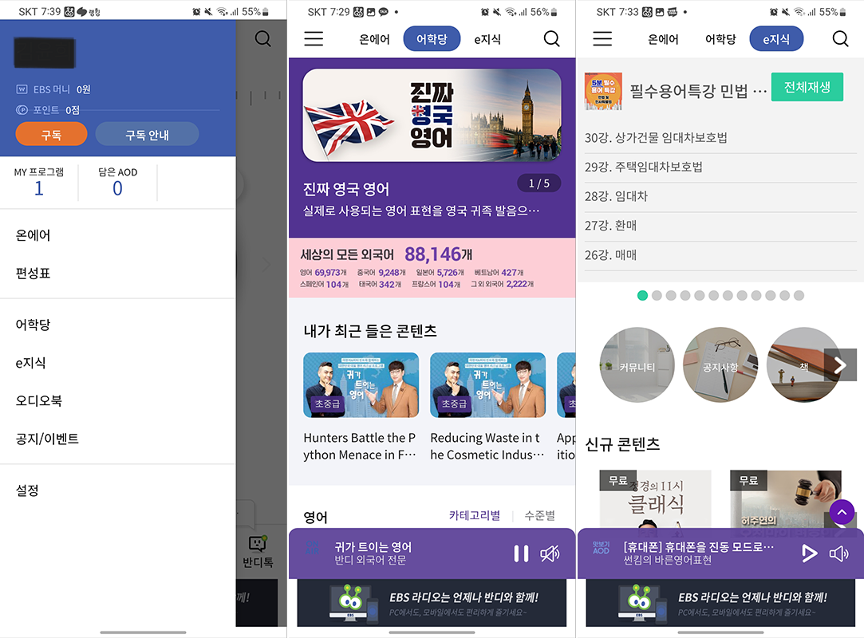Play 28강. 임대차 lecture
864x638 pixels.
tap(720, 196)
